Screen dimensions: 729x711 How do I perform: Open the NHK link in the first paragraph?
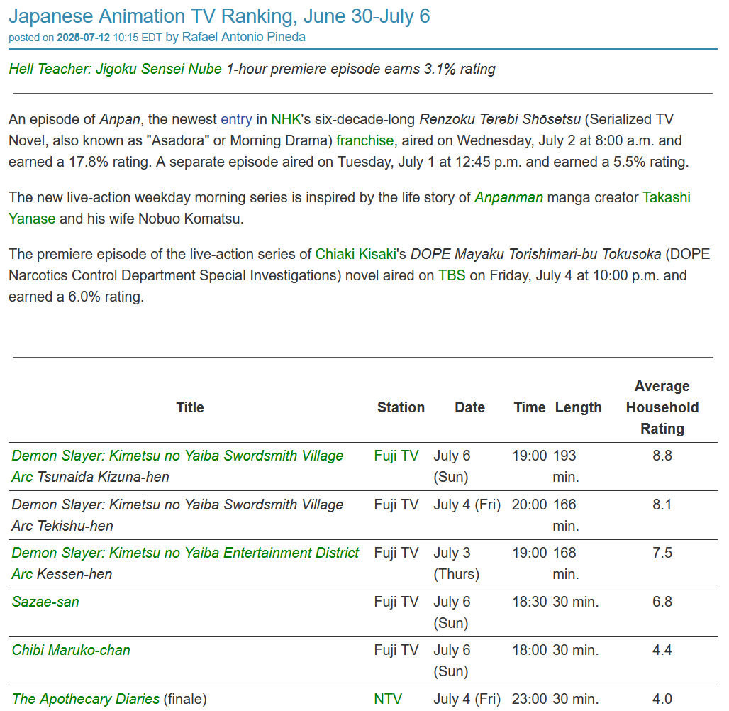(286, 120)
